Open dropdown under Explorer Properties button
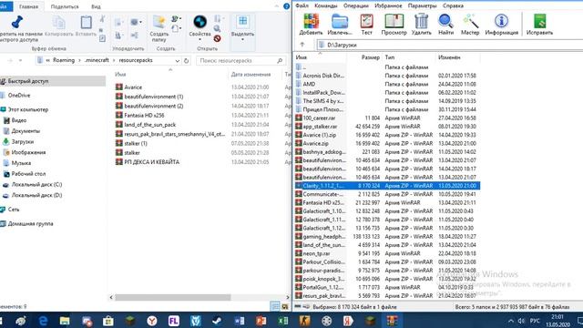This screenshot has width=583, height=328. pyautogui.click(x=199, y=40)
